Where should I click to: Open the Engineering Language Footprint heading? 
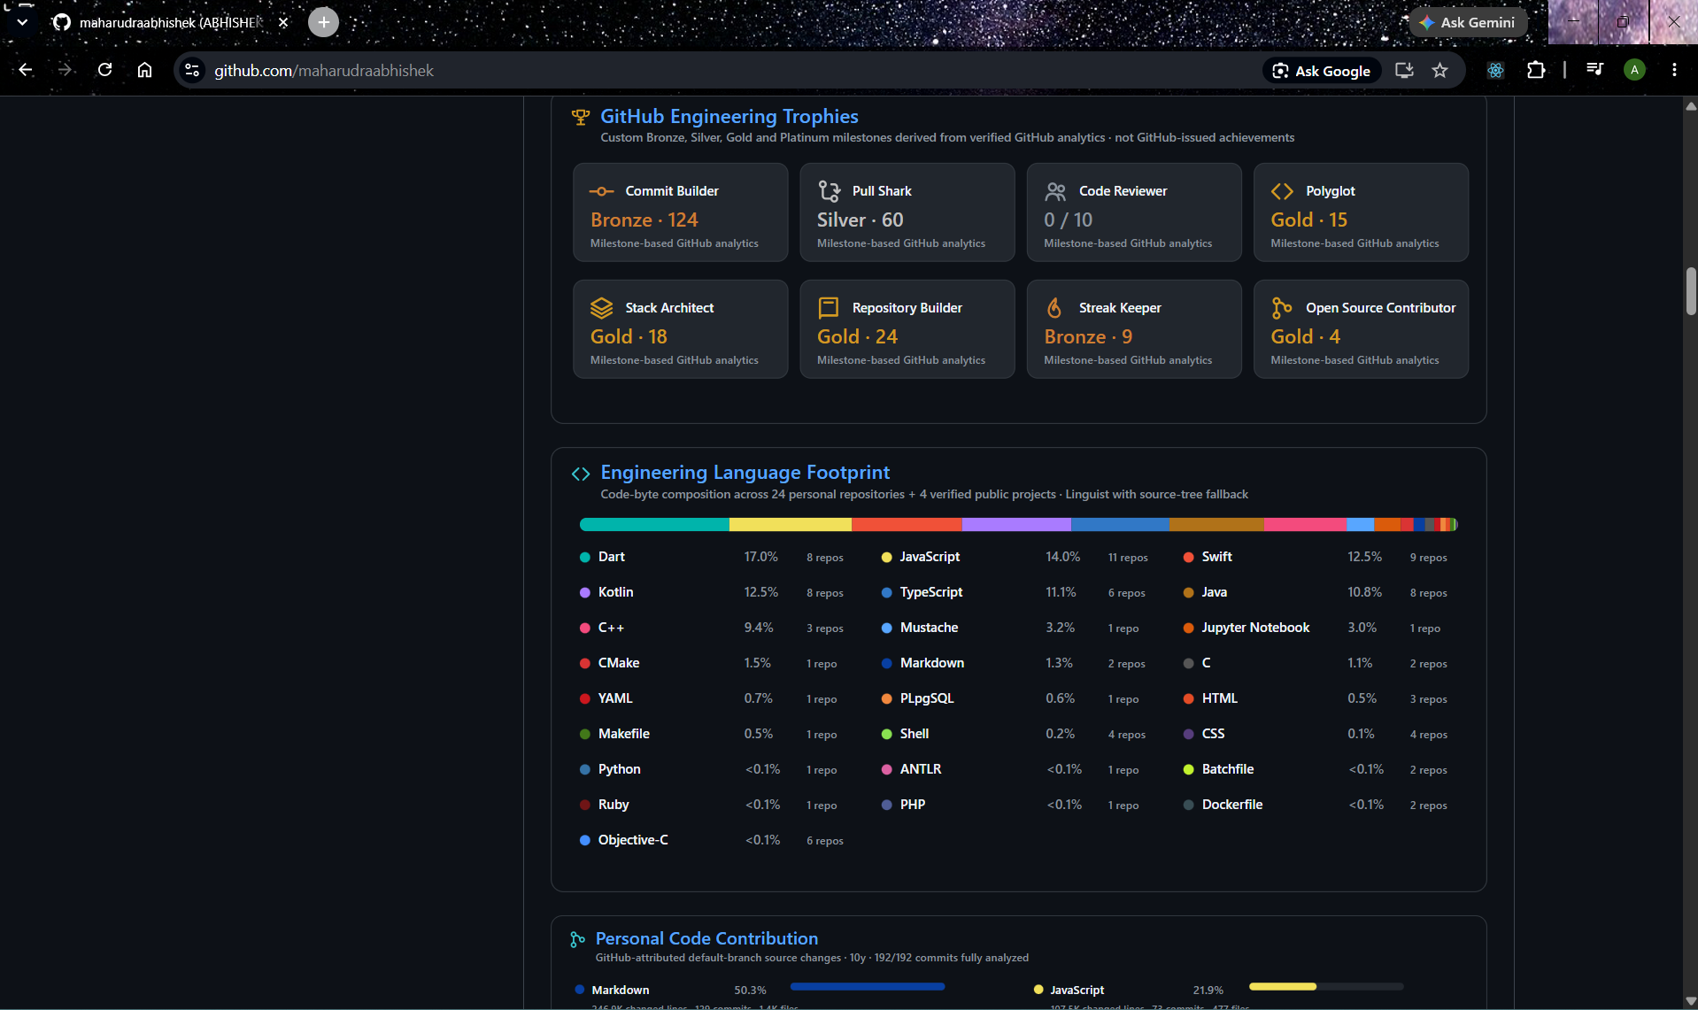[x=745, y=473]
